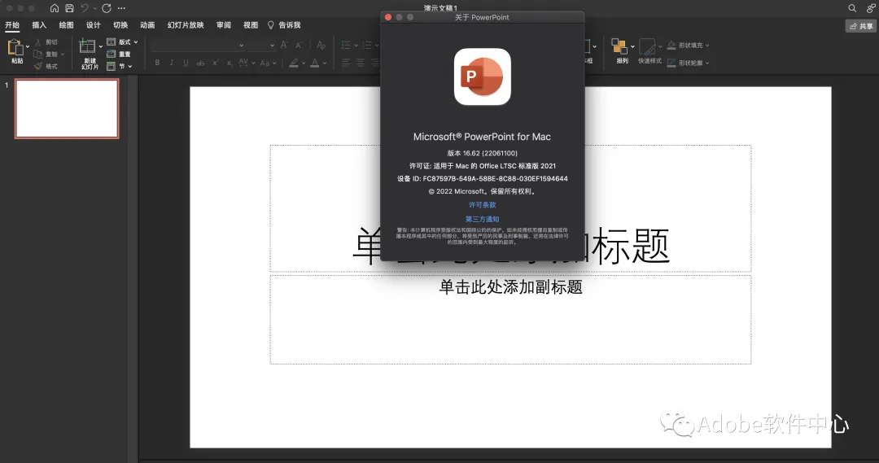Open the font size combo box
The width and height of the screenshot is (879, 463).
pyautogui.click(x=262, y=45)
